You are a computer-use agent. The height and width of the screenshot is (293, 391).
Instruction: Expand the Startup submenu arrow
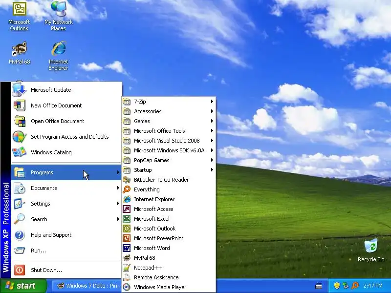coord(212,169)
